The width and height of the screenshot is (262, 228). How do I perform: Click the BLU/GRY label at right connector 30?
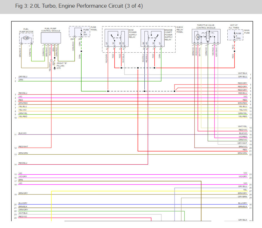242,203
